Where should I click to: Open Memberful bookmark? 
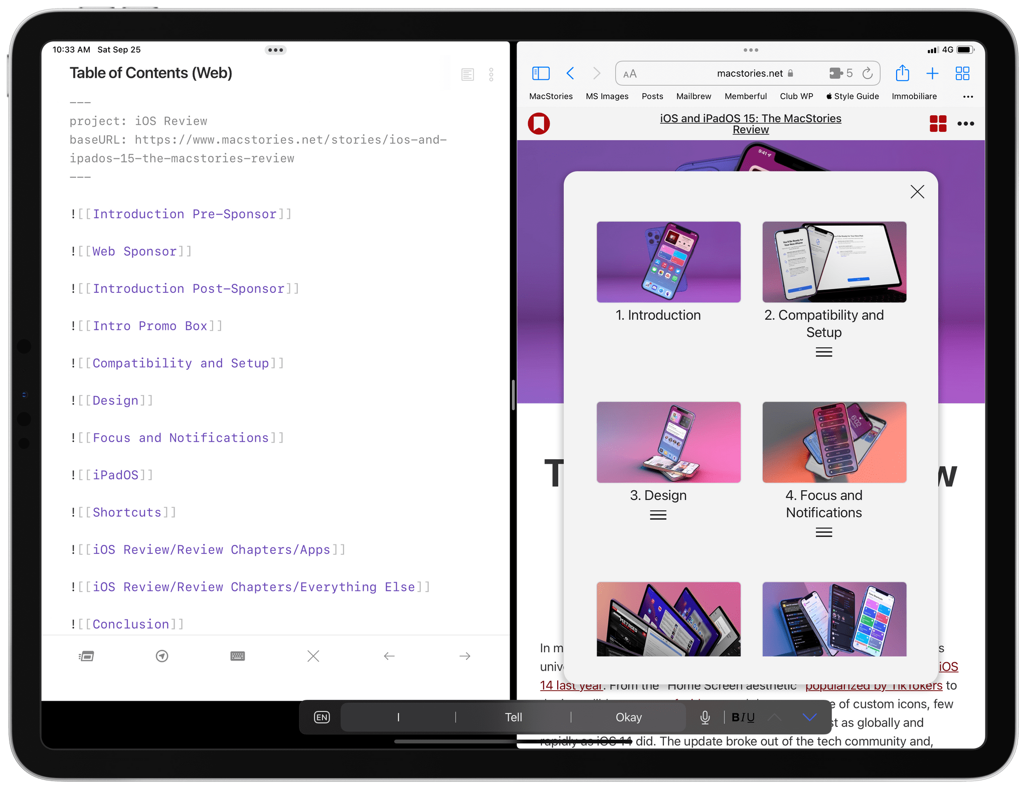pos(746,96)
